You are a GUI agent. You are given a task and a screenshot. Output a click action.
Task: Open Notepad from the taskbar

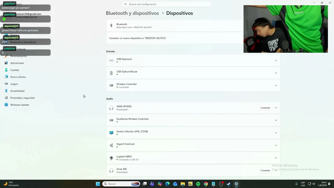(213, 184)
